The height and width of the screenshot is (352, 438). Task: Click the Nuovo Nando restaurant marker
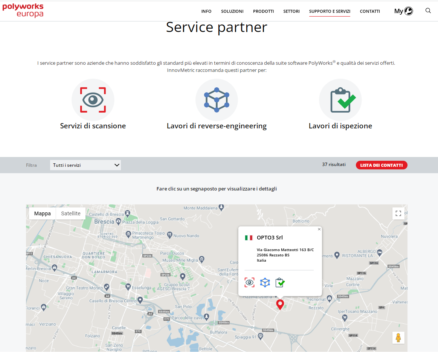(x=169, y=235)
